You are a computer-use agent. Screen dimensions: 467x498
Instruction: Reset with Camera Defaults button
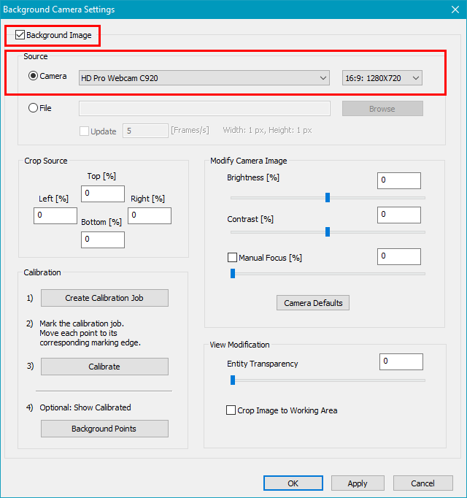pos(313,303)
